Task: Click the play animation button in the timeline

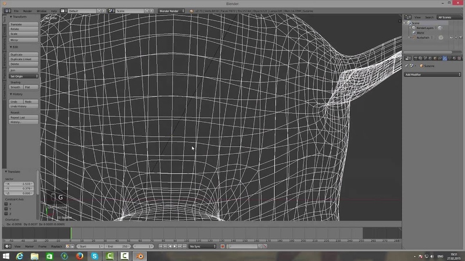Action: click(174, 246)
